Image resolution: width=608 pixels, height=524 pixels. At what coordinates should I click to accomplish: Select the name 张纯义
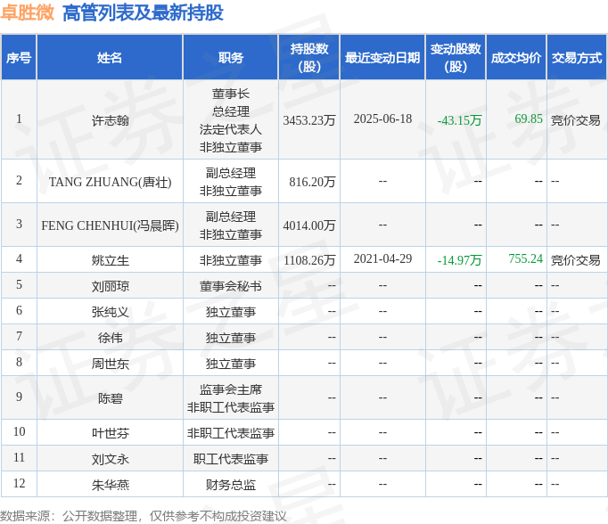pyautogui.click(x=111, y=312)
